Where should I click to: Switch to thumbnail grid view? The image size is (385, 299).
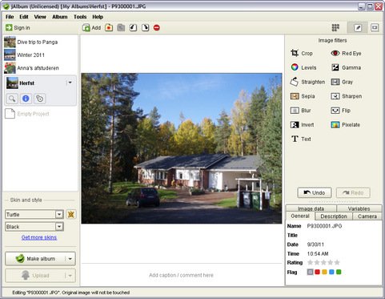click(335, 27)
